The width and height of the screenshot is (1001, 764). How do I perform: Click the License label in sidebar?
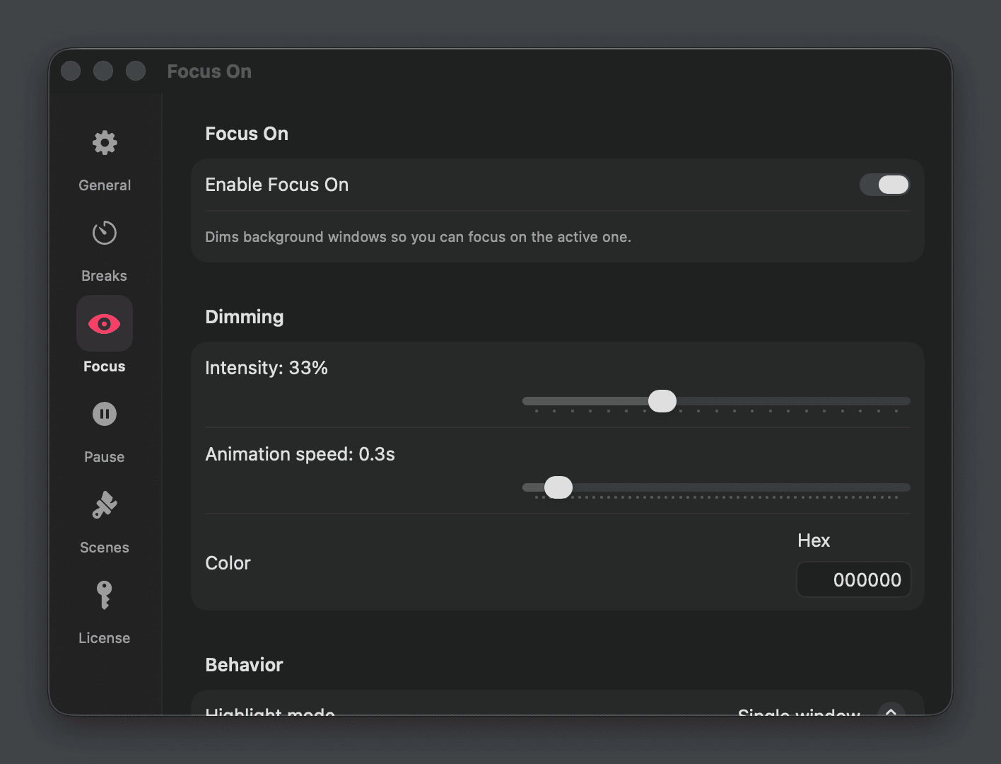105,638
